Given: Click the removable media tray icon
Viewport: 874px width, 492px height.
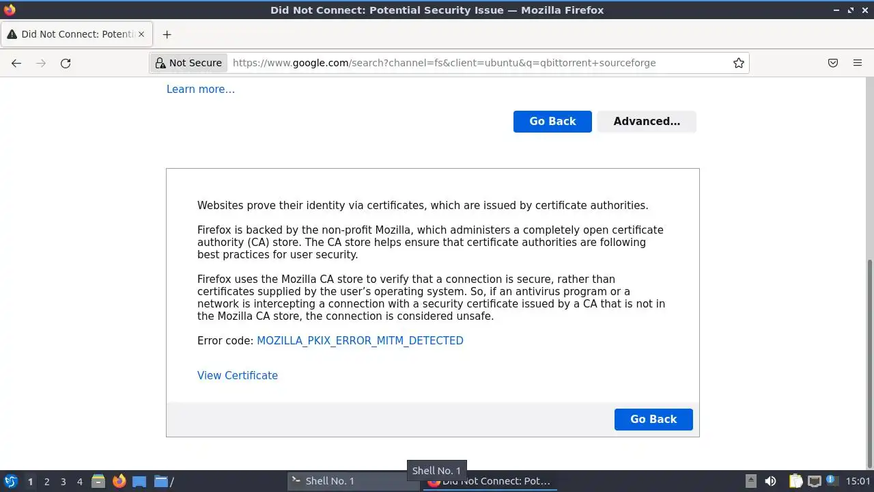Looking at the screenshot, I should click(x=750, y=481).
